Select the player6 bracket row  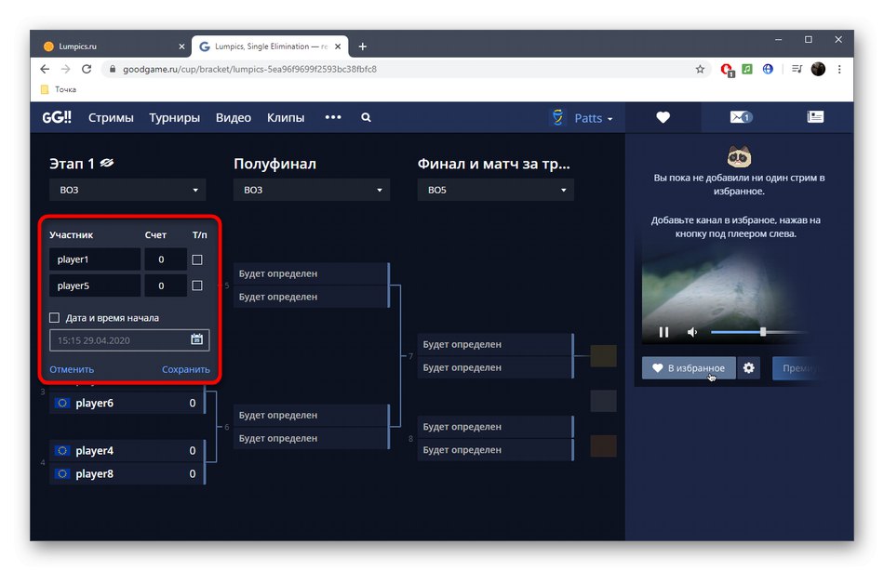127,403
